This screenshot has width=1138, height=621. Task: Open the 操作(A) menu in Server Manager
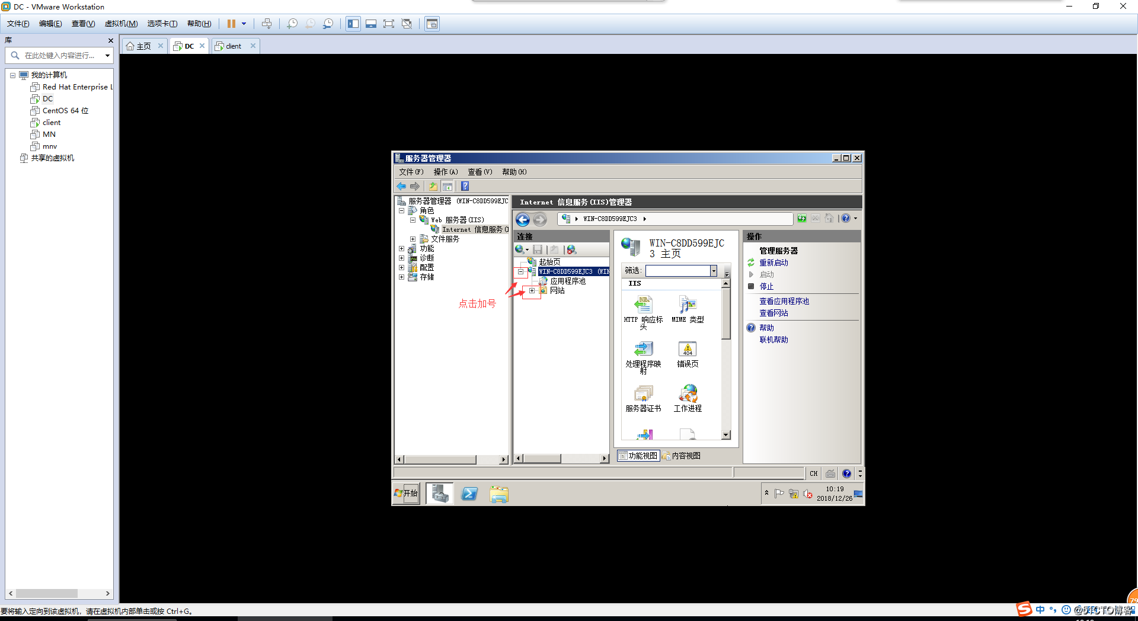[446, 172]
